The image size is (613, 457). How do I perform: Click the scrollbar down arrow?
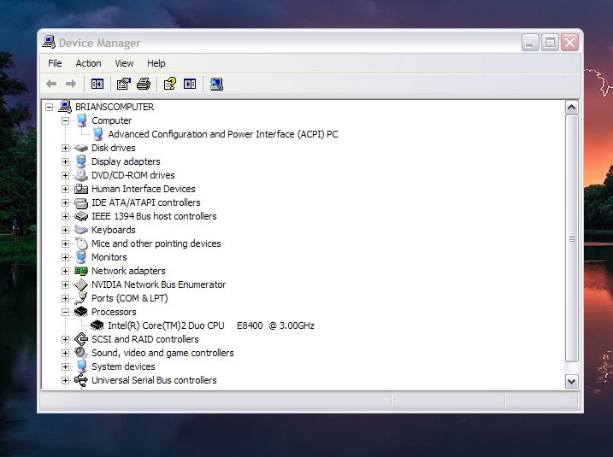(x=572, y=381)
